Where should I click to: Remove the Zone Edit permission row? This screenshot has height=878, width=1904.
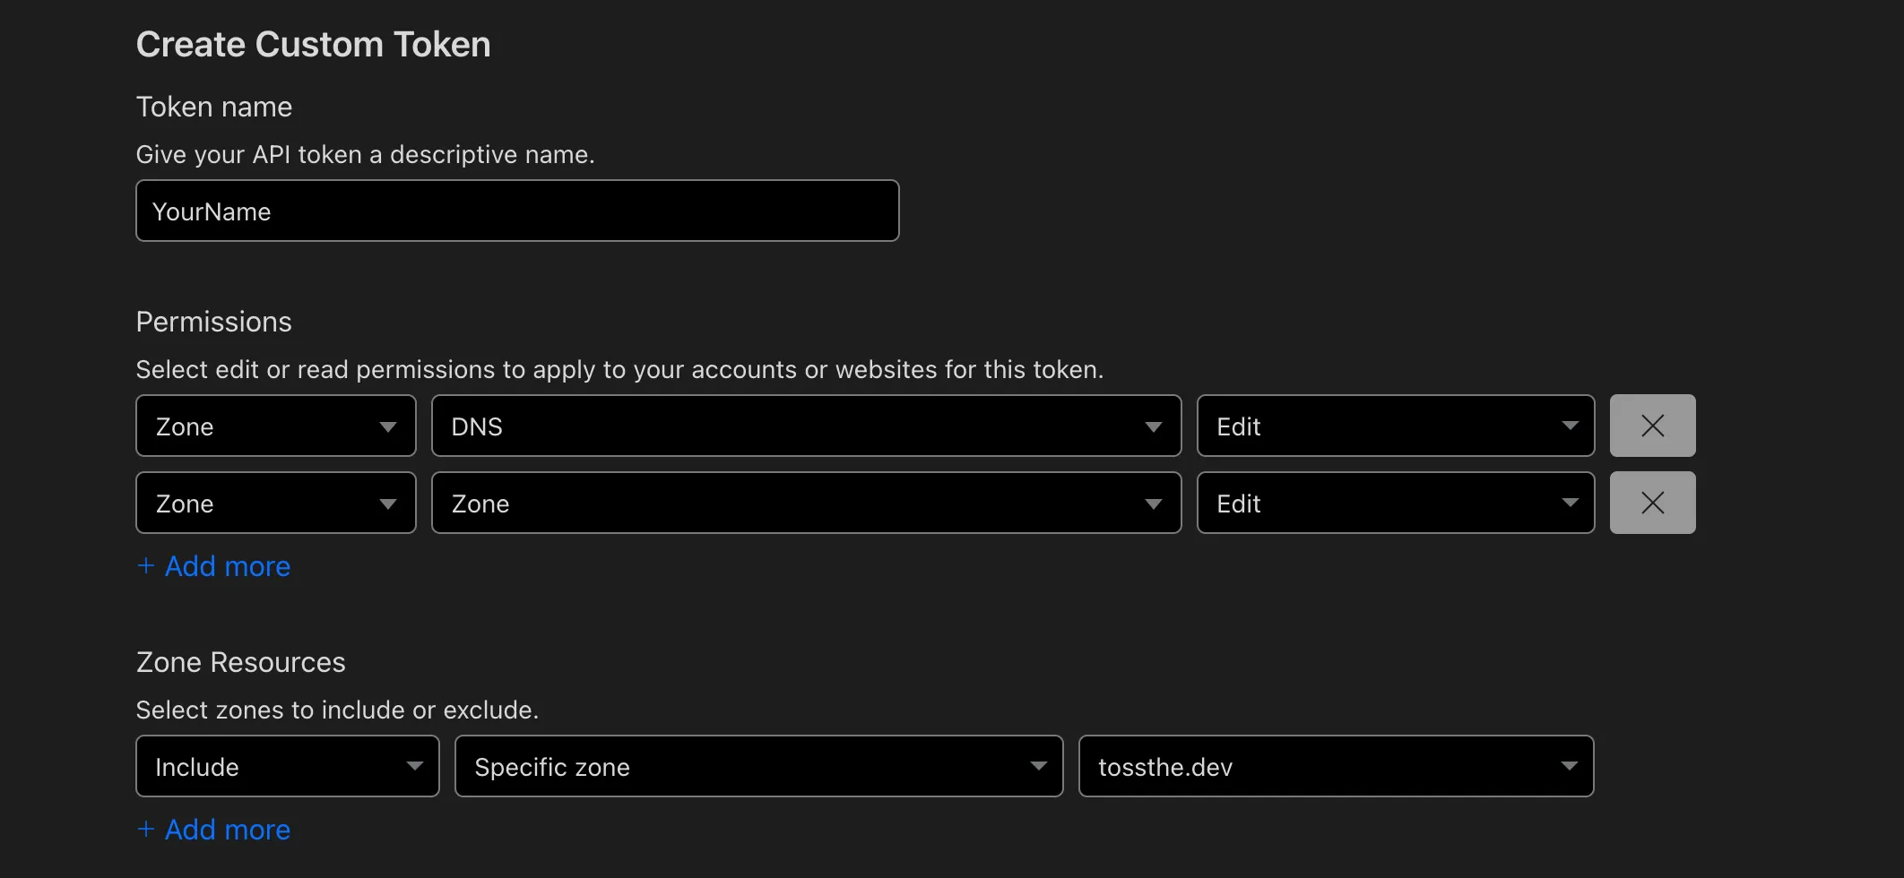tap(1652, 503)
